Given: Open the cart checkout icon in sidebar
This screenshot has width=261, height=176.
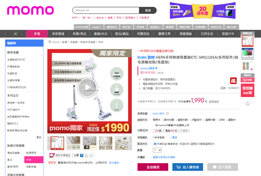Looking at the screenshot, I should pyautogui.click(x=247, y=80).
